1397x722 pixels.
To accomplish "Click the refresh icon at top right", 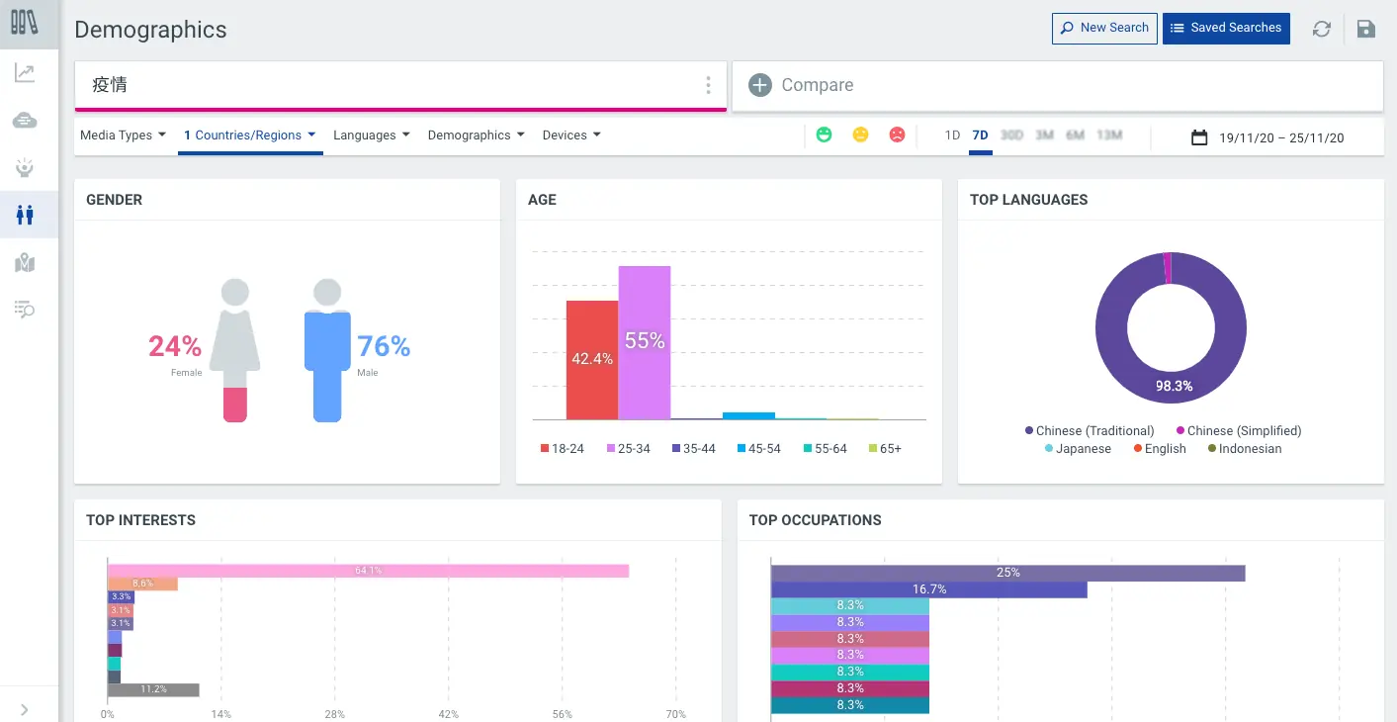I will [1322, 29].
